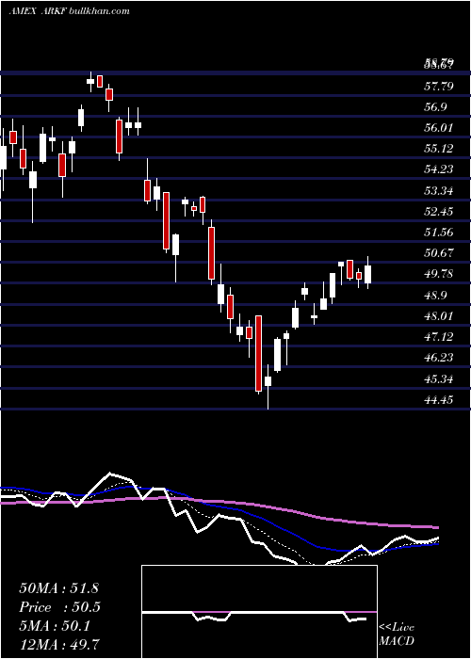Click the 44.45 price axis label

[x=439, y=400]
